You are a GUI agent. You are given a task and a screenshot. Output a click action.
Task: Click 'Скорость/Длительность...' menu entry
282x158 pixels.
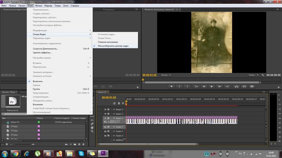tap(45, 48)
